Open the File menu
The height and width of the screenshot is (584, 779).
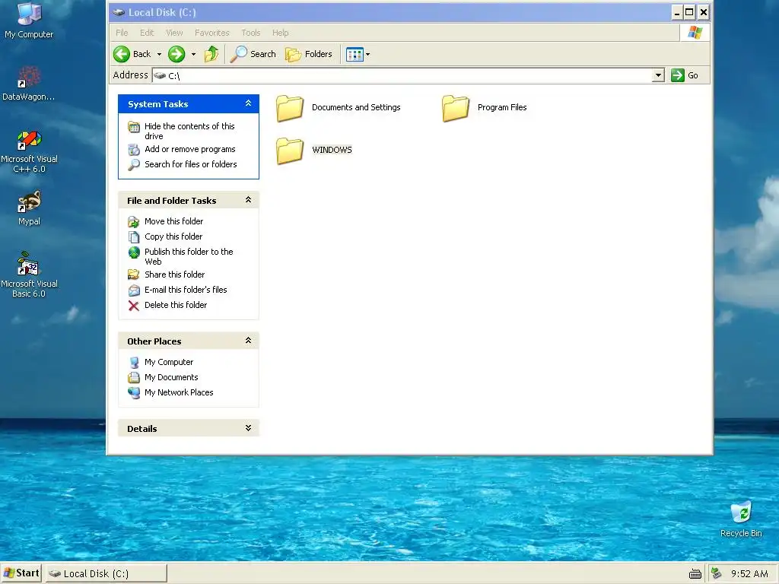[122, 33]
